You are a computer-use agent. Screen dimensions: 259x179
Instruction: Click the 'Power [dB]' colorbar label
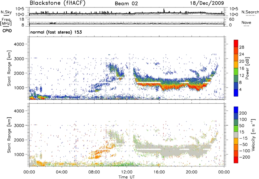coord(247,68)
